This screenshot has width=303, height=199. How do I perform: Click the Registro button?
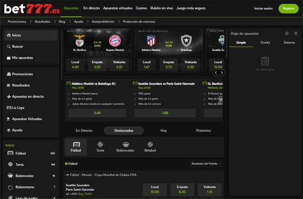click(x=289, y=8)
